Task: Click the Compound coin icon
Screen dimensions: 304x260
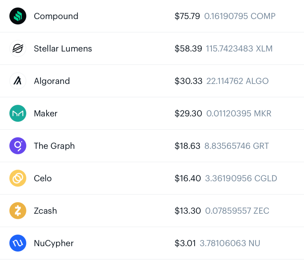Action: 18,16
